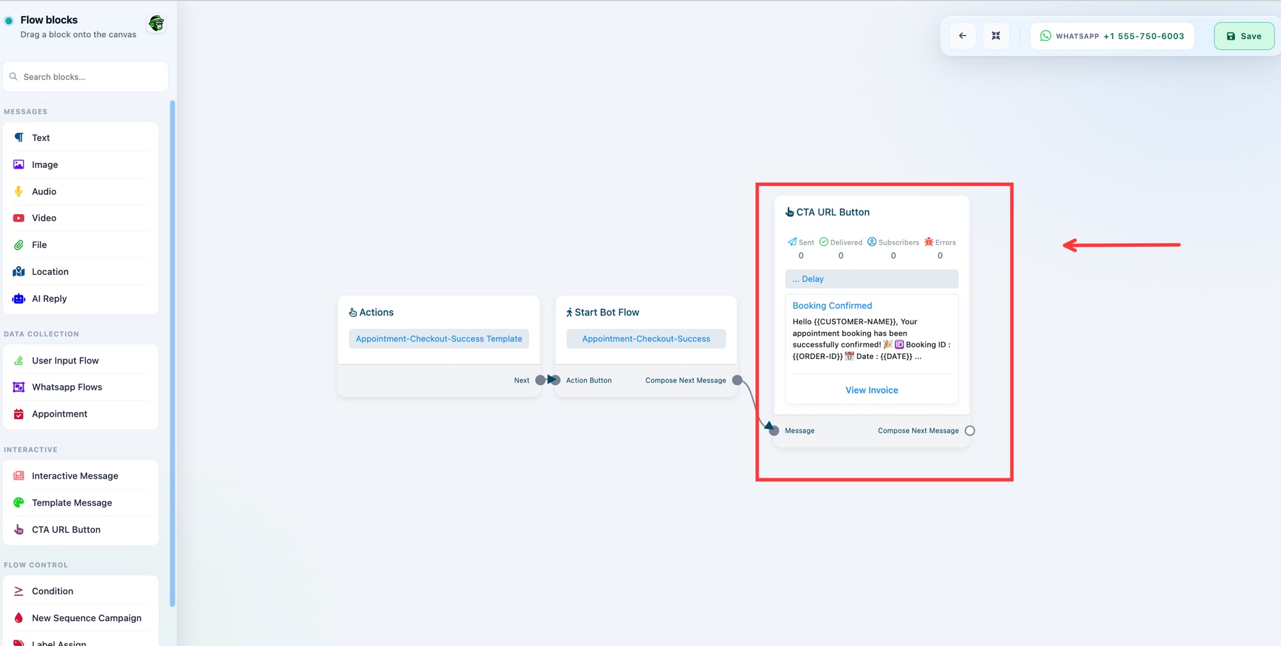Click the Compose Next Message empty output port

tap(970, 431)
